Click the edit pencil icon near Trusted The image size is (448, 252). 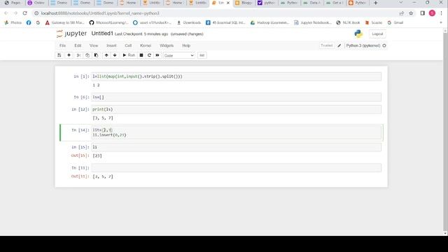point(339,45)
